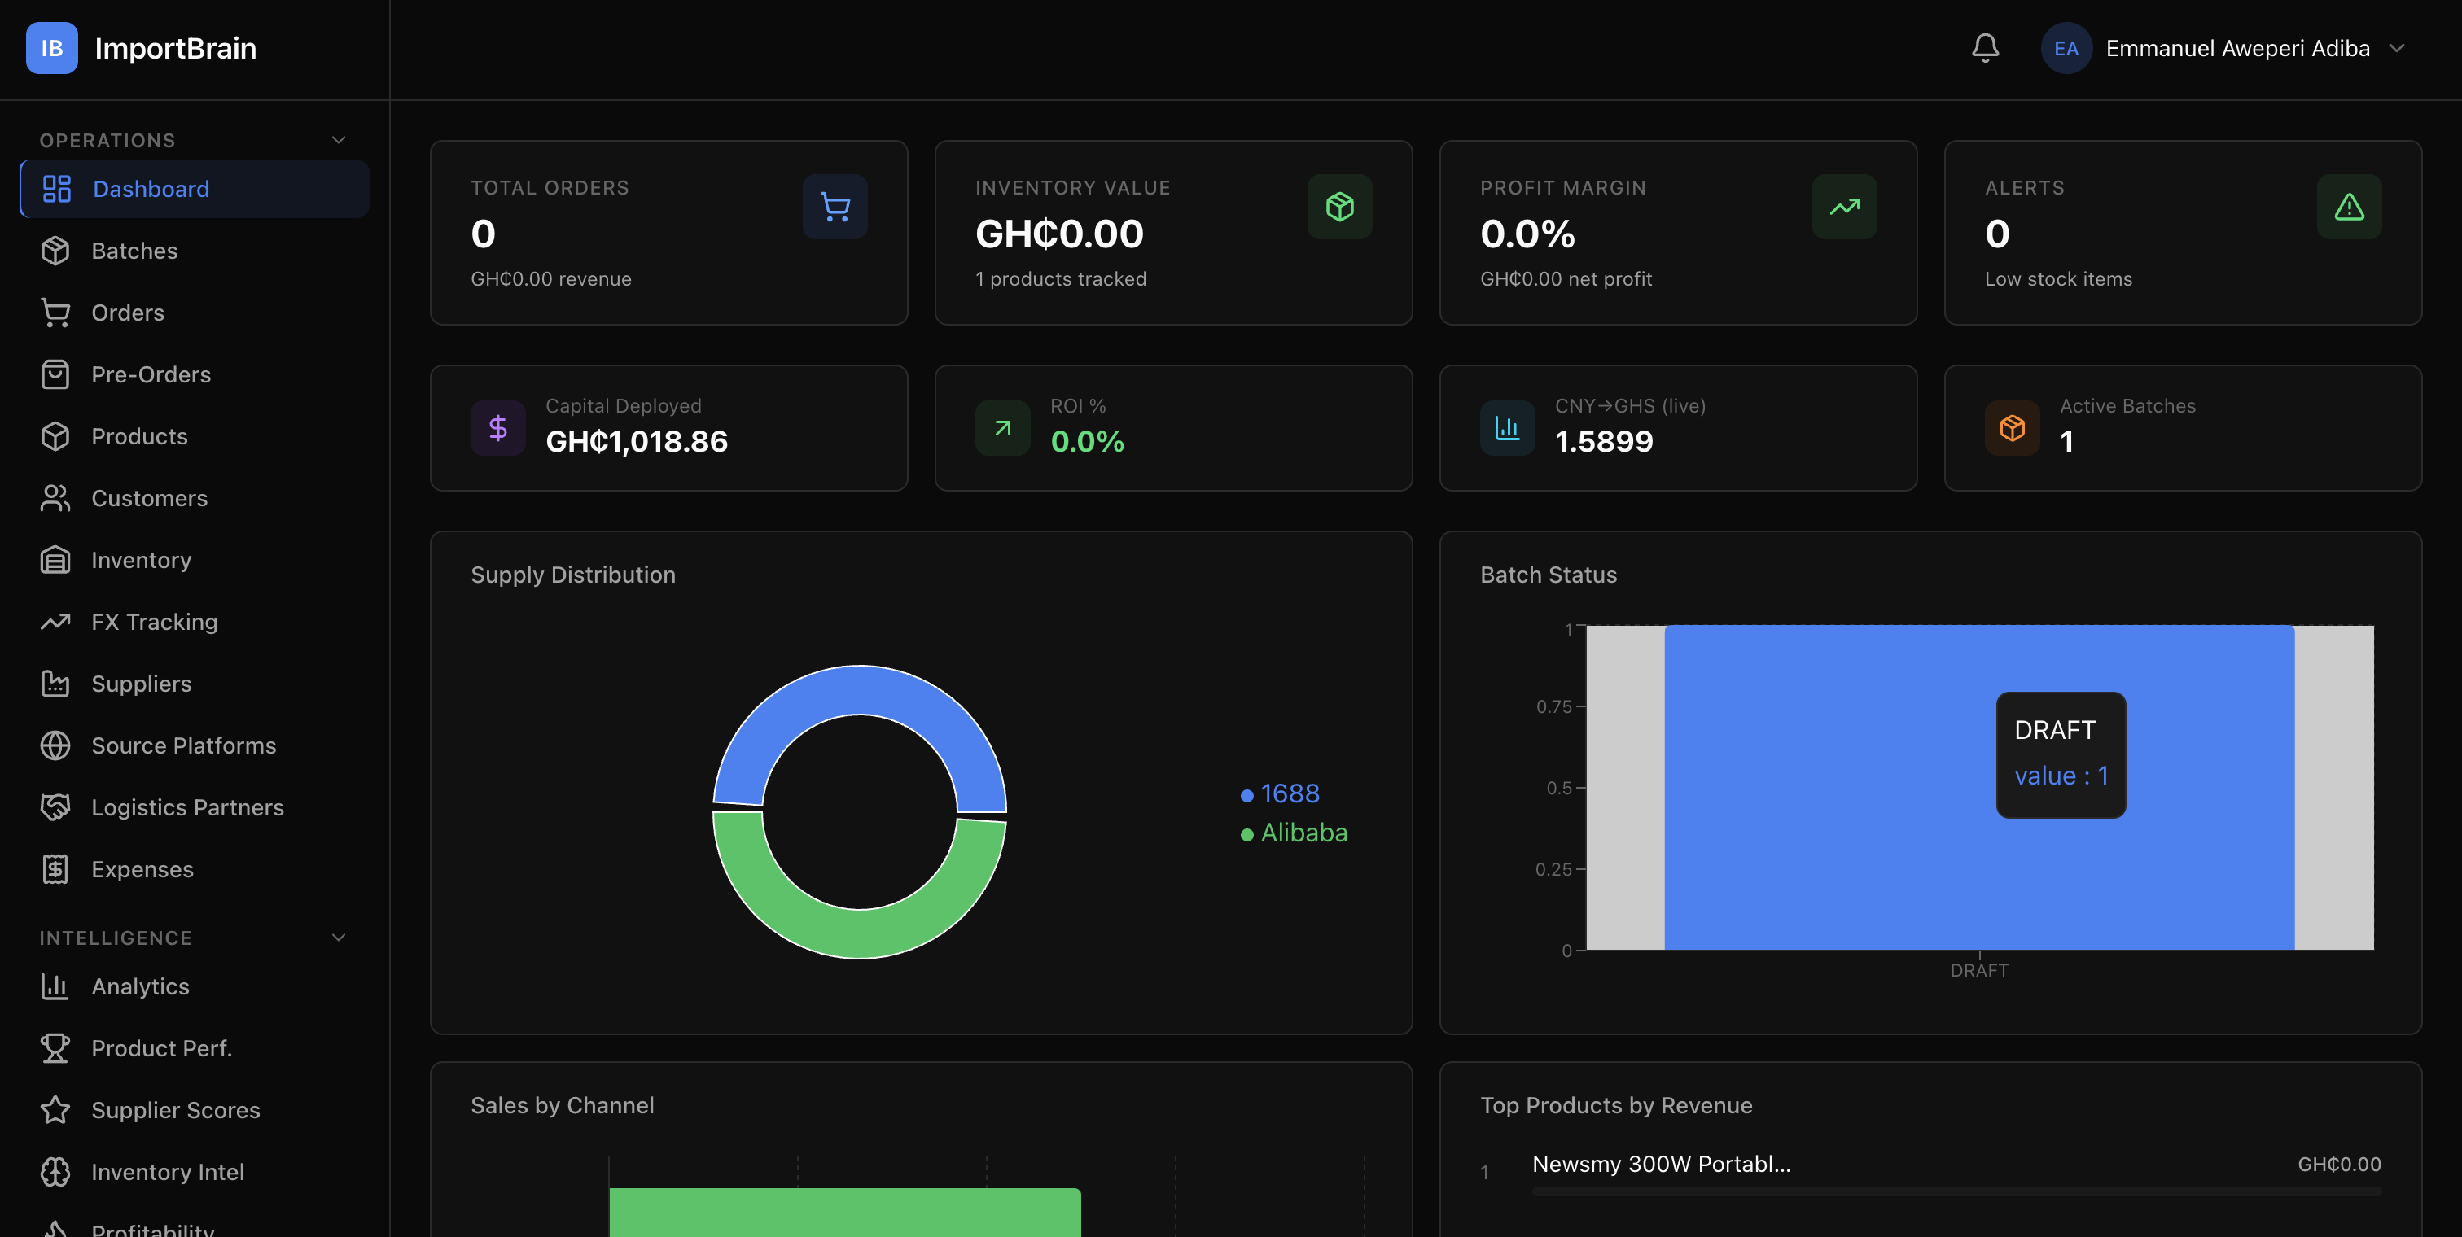This screenshot has height=1237, width=2462.
Task: Click the green Alibaba donut segment
Action: click(859, 934)
